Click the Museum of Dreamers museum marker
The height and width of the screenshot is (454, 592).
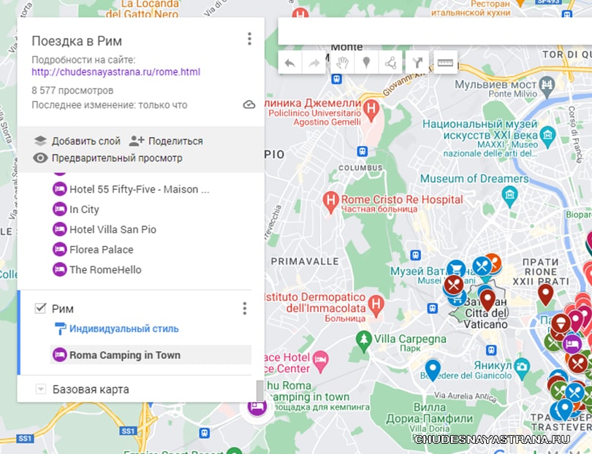(x=509, y=196)
